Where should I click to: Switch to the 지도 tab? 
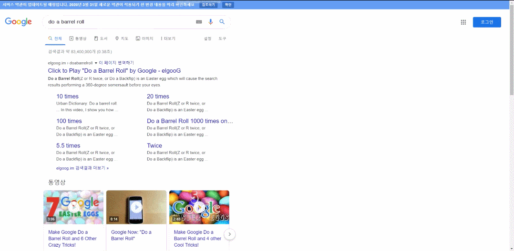[x=122, y=39]
